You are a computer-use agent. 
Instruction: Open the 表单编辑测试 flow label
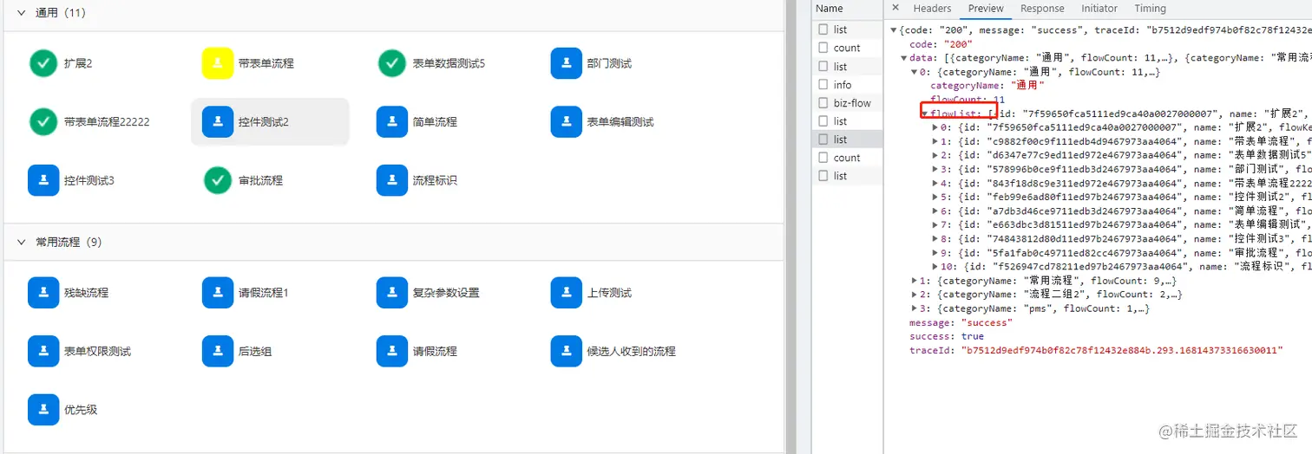pos(620,122)
